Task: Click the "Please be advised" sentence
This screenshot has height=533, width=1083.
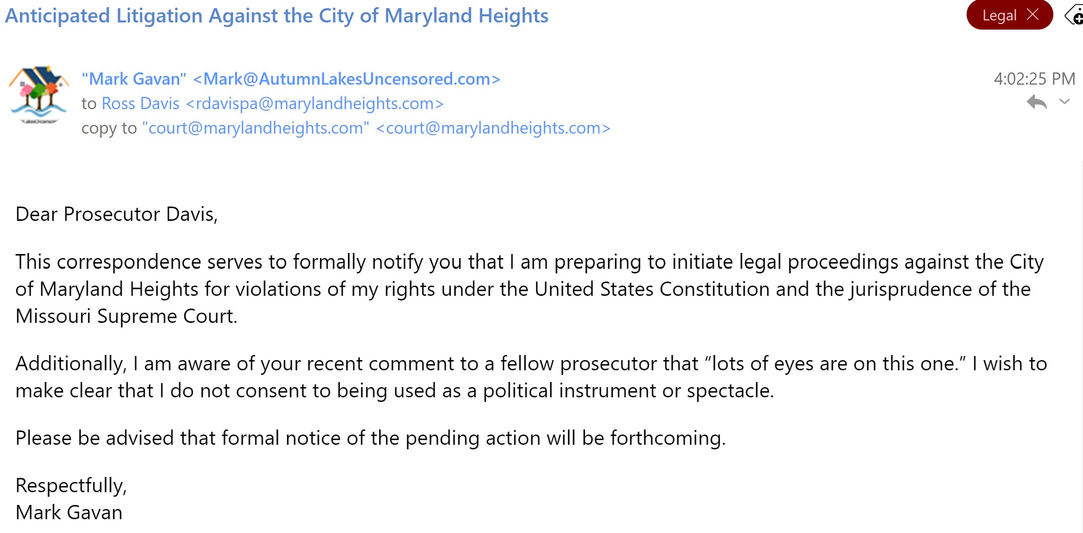Action: pos(370,438)
